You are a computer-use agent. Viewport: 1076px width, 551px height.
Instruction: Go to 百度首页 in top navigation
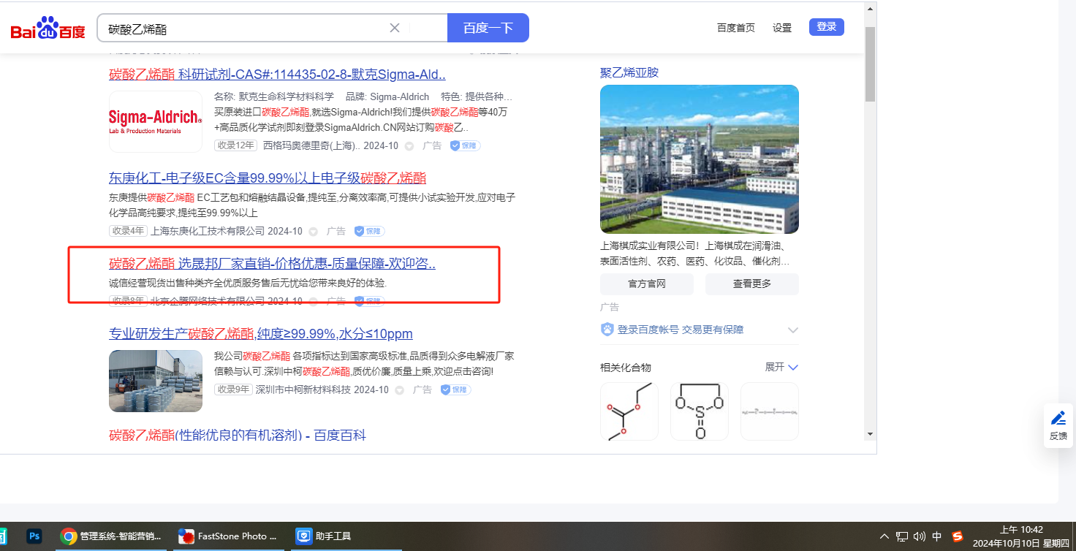tap(735, 28)
